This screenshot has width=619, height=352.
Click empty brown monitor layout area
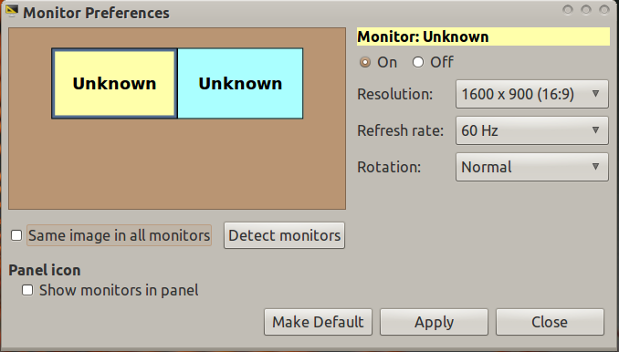point(177,166)
